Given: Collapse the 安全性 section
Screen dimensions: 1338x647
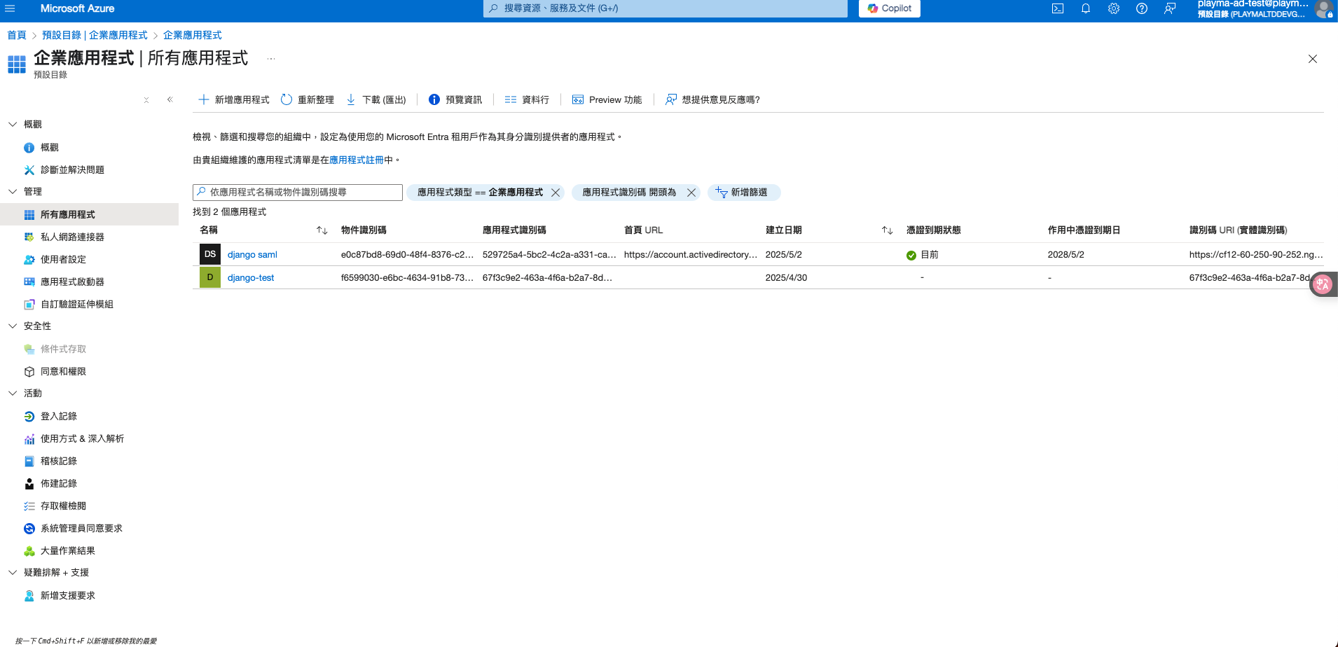Looking at the screenshot, I should click(x=13, y=326).
